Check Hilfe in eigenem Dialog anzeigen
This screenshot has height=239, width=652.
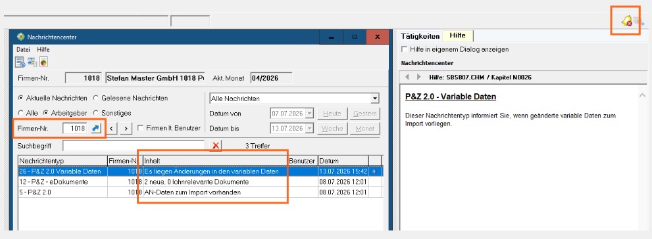[x=404, y=49]
